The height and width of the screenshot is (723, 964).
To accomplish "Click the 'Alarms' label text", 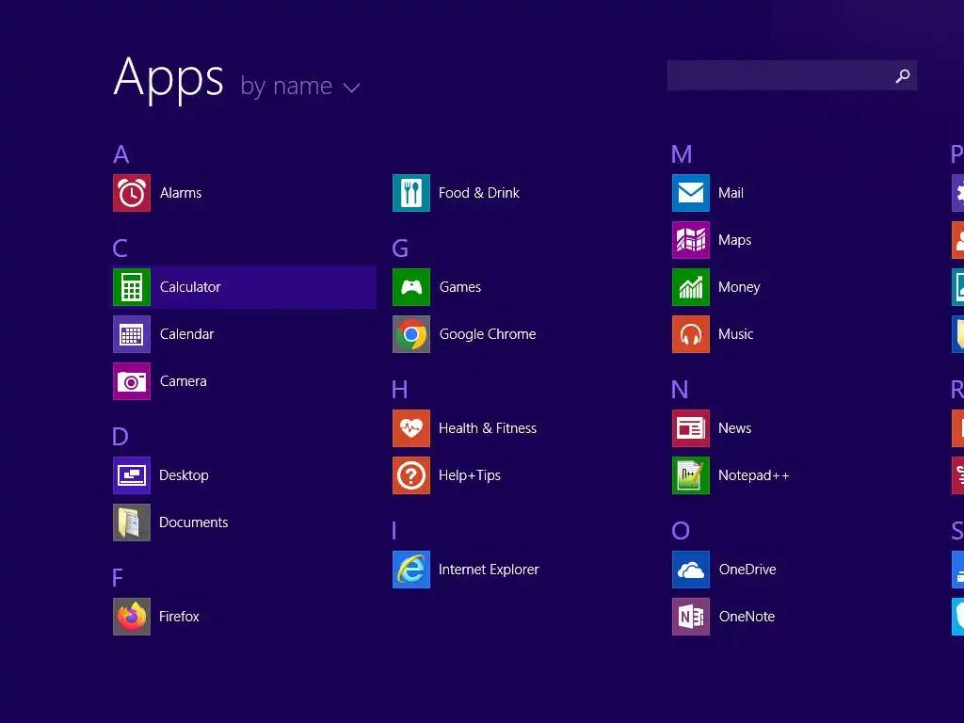I will [x=181, y=193].
